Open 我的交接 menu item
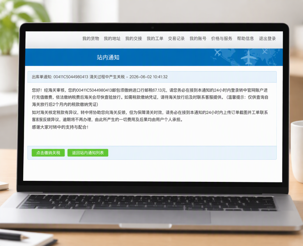Viewport: 303px width, 246px height. (134, 39)
